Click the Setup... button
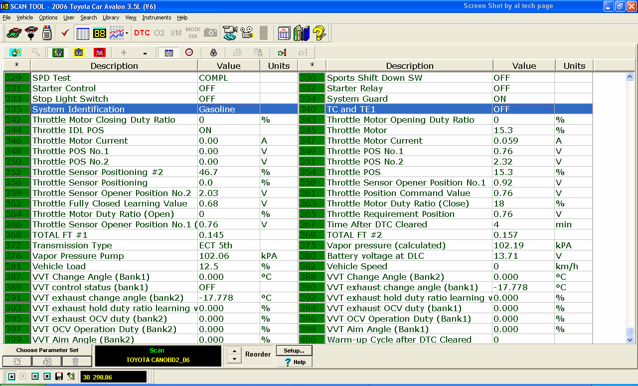The width and height of the screenshot is (638, 386). [x=294, y=351]
